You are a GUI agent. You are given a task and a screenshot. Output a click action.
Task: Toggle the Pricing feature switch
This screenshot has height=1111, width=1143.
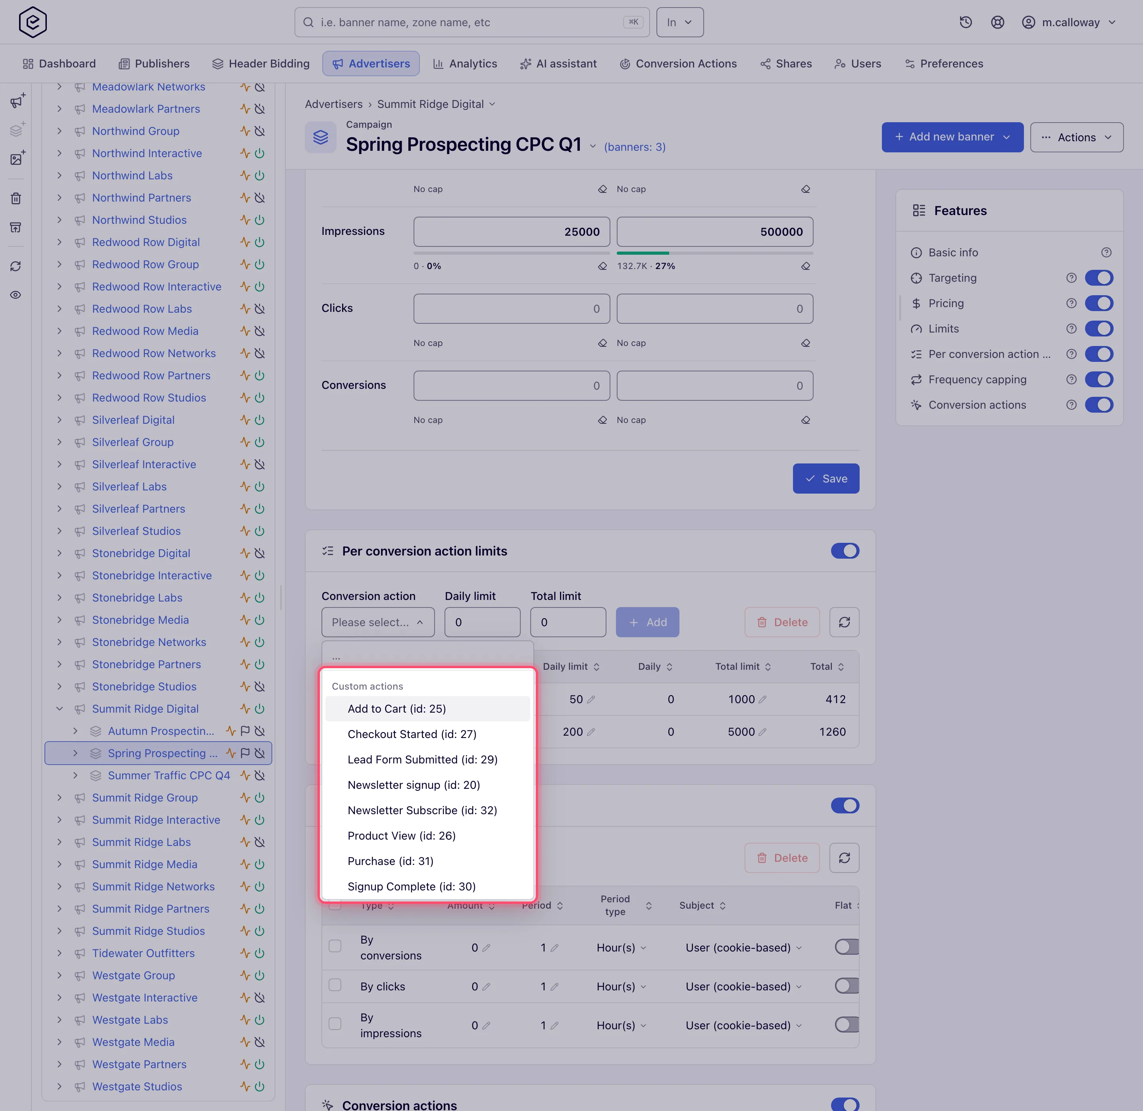point(1099,304)
